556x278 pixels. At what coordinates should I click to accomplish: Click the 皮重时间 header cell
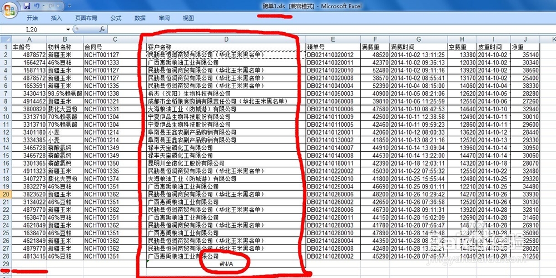coord(494,47)
